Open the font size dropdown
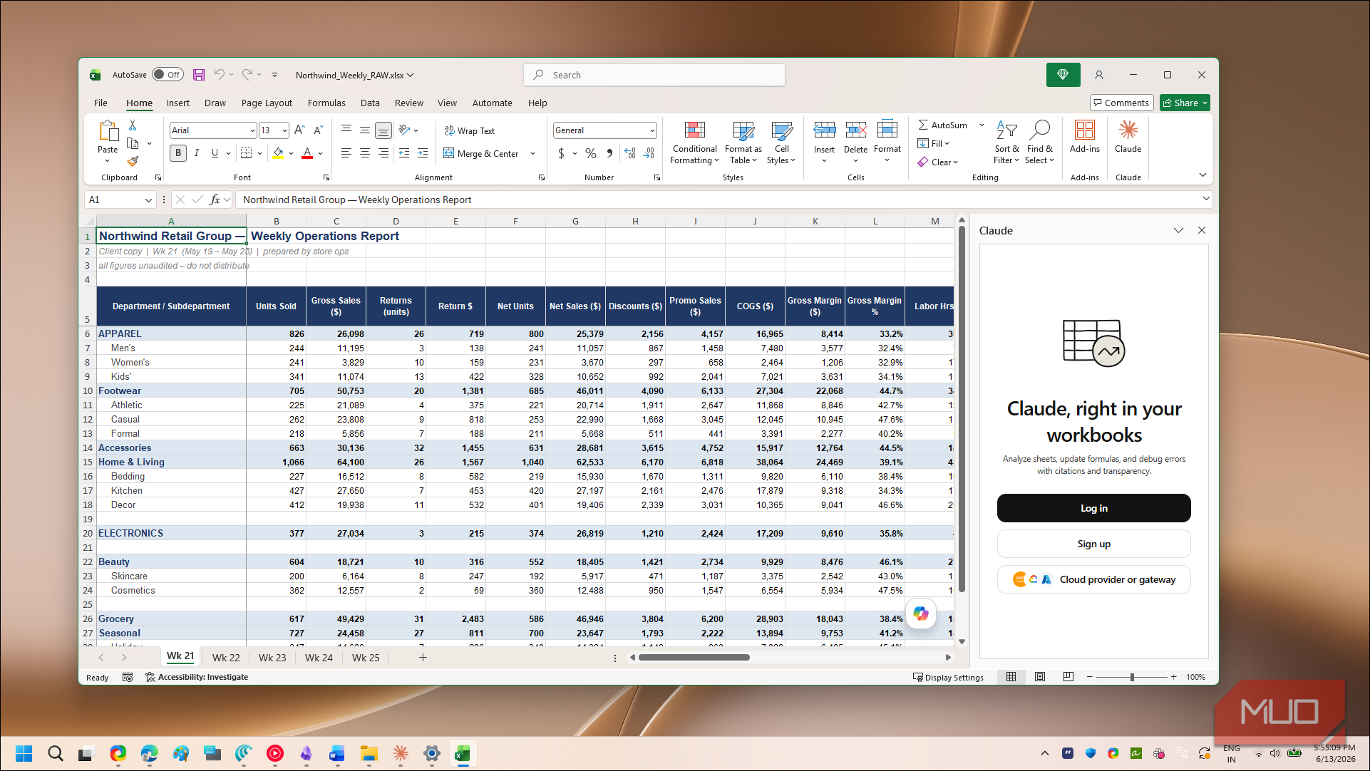This screenshot has width=1370, height=771. pos(284,130)
